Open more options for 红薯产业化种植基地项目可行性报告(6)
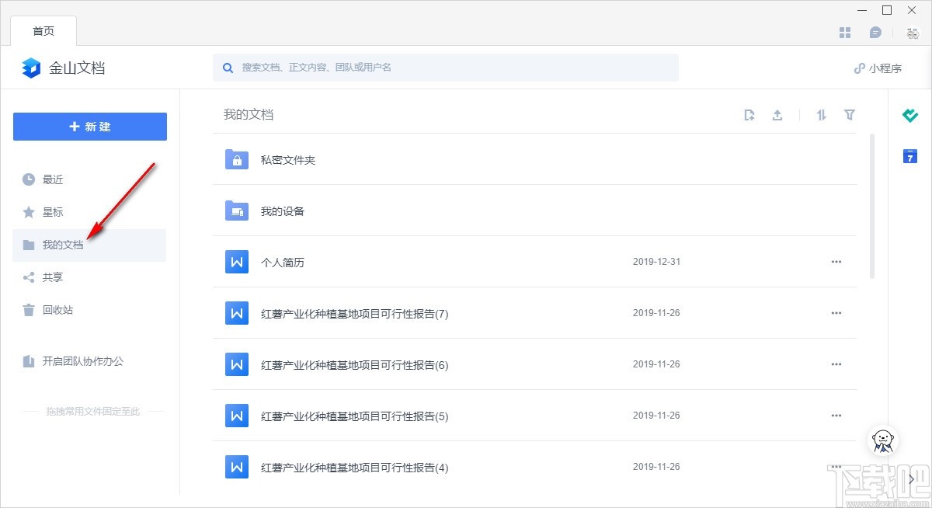 click(836, 364)
